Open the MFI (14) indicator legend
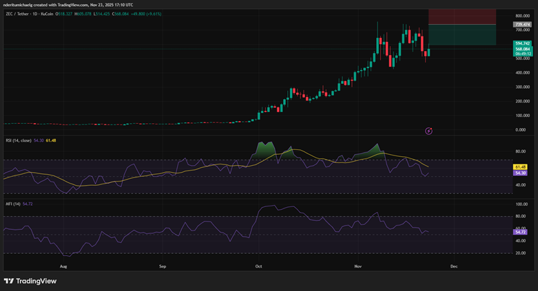Viewport: 538px width, 291px height. click(12, 205)
